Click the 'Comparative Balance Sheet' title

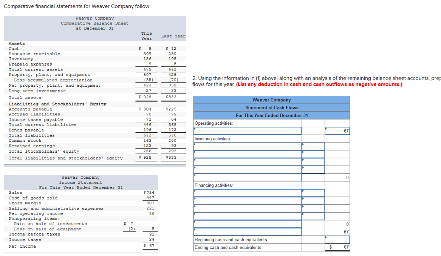click(x=95, y=23)
